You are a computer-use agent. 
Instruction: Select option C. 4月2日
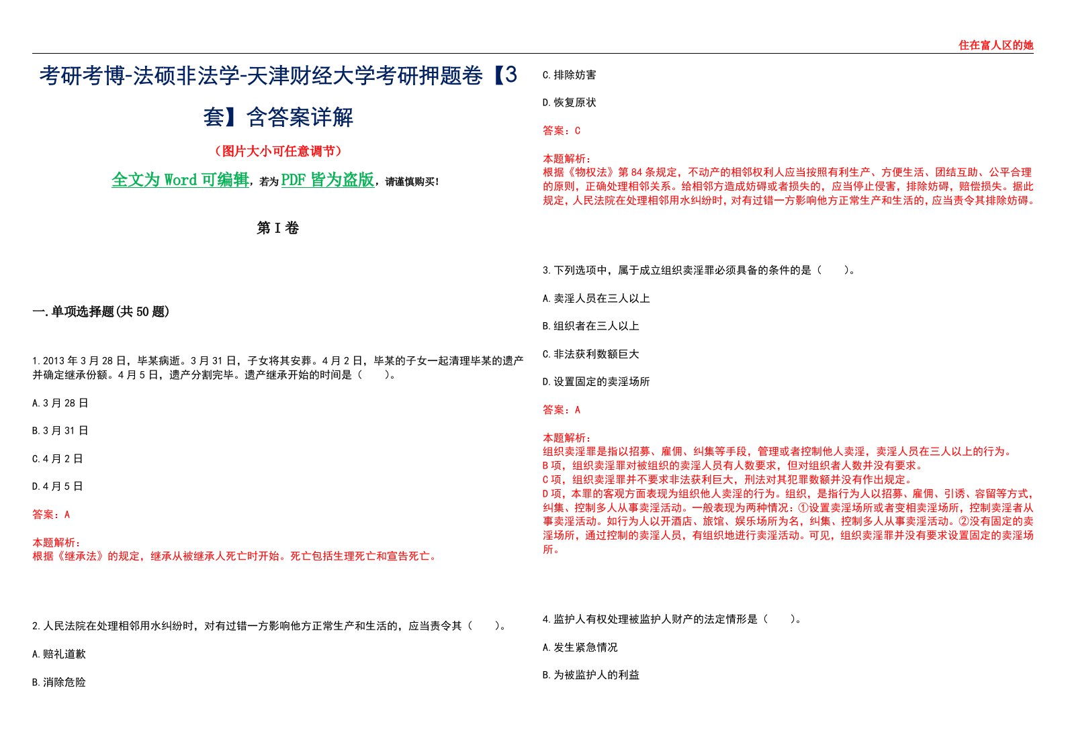58,458
